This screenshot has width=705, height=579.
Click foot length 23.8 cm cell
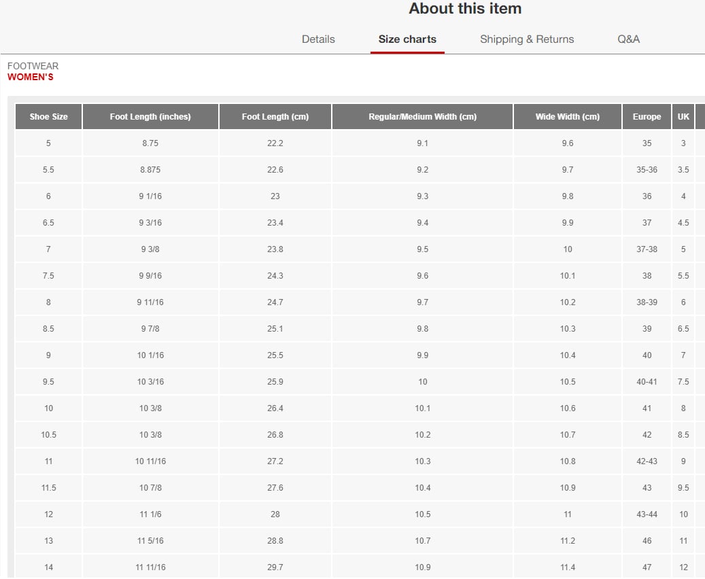click(x=275, y=249)
